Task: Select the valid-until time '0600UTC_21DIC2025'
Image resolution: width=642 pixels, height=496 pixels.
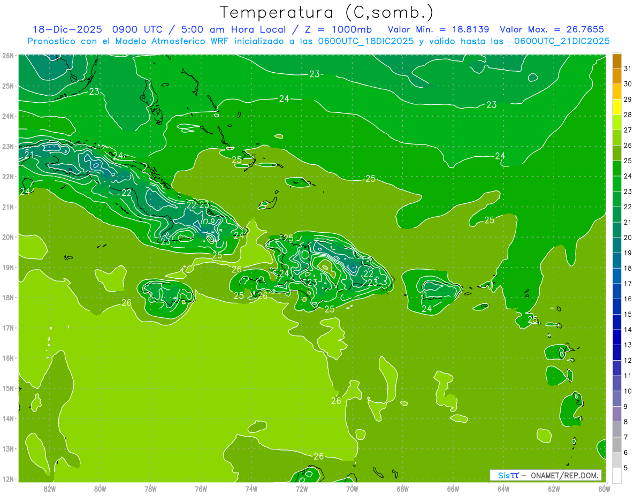Action: pos(562,41)
